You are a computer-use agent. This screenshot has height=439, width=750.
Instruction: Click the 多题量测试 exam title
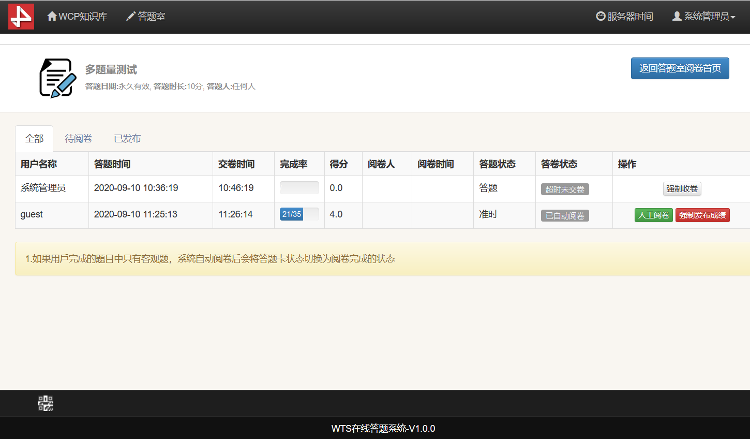pos(111,69)
